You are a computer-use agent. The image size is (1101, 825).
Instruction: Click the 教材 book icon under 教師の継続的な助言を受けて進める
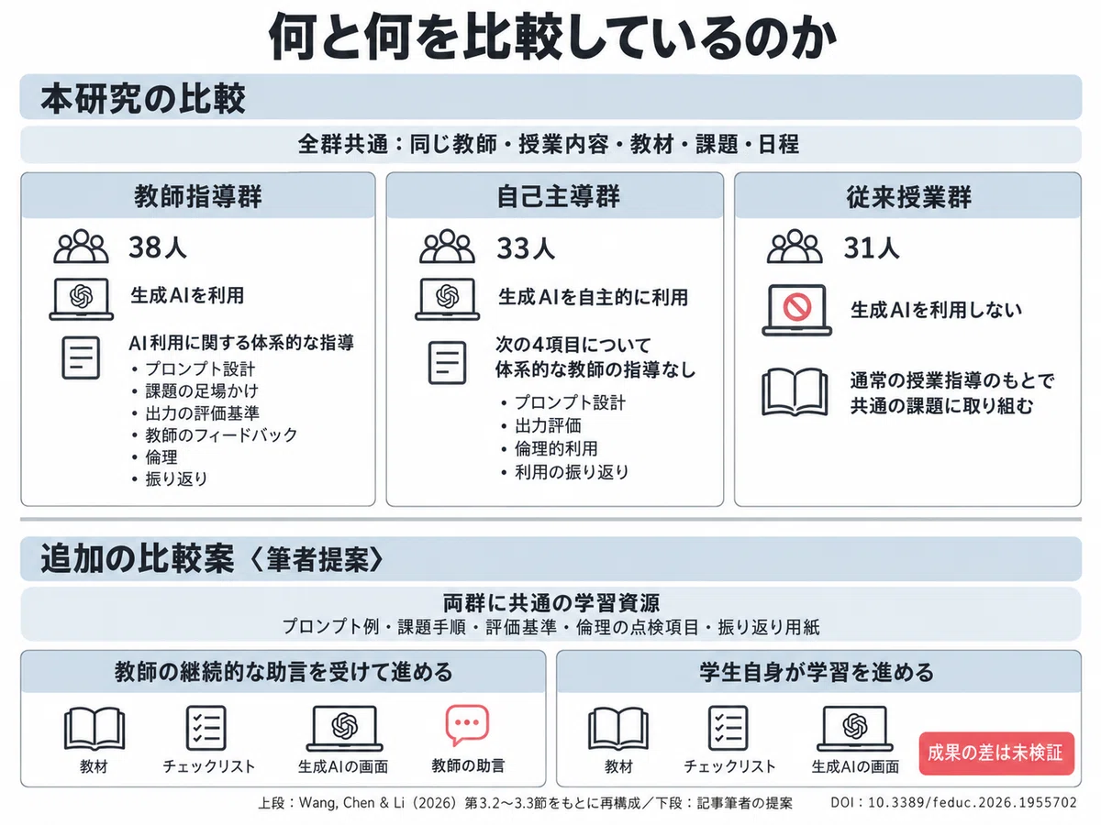click(95, 729)
